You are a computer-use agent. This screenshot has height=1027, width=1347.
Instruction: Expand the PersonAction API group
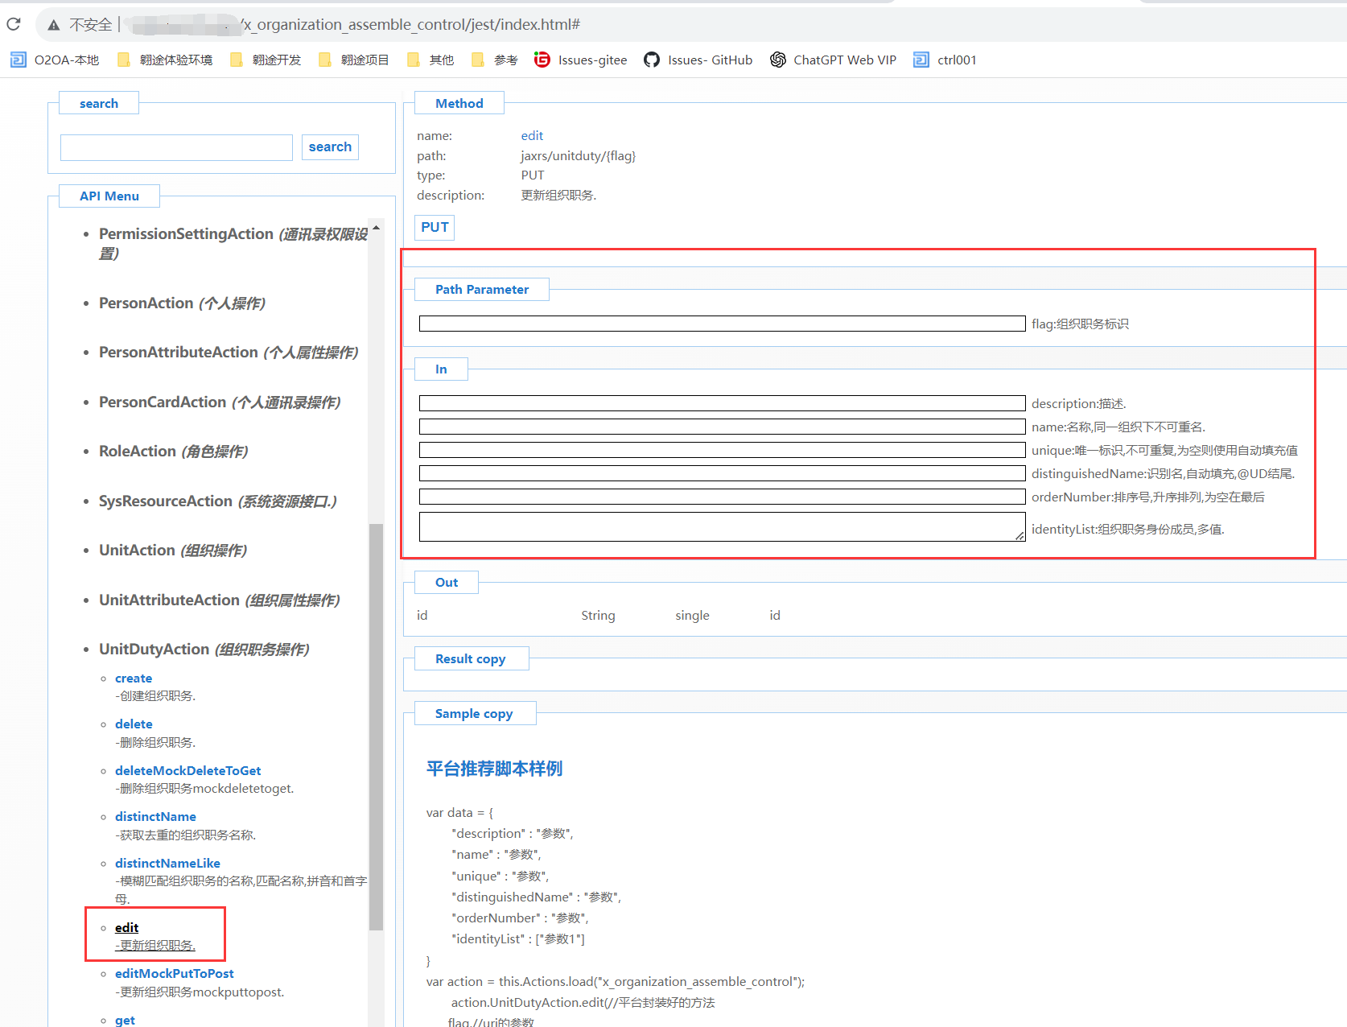181,303
